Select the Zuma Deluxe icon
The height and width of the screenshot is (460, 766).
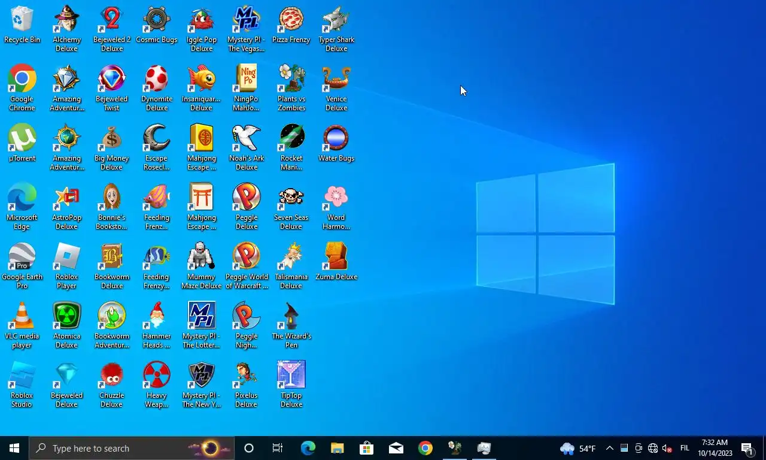336,262
